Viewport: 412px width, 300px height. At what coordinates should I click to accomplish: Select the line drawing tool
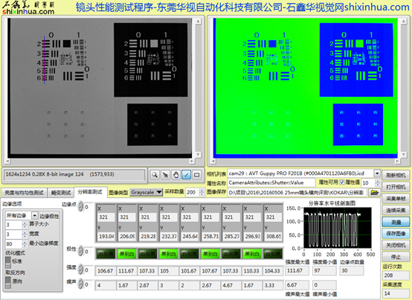(x=187, y=175)
